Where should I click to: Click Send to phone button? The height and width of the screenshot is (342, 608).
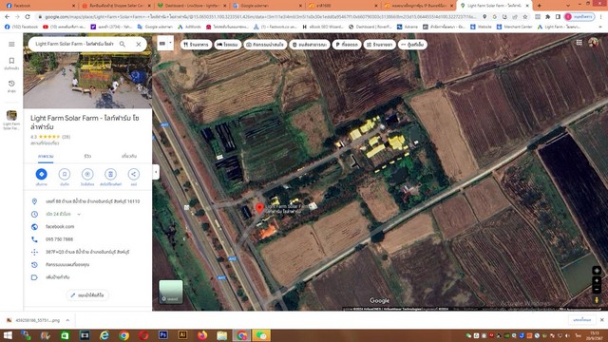pyautogui.click(x=110, y=174)
